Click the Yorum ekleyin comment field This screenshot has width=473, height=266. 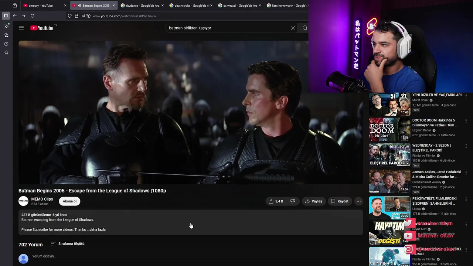(x=196, y=256)
